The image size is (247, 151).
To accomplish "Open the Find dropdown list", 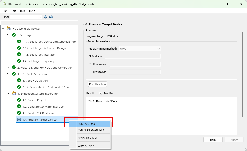I will pyautogui.click(x=40, y=17).
